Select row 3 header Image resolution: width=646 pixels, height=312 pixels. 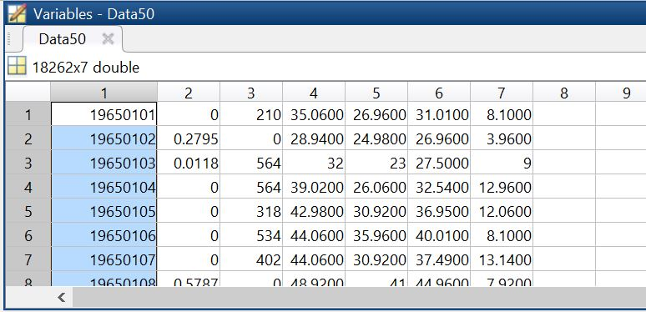pyautogui.click(x=28, y=163)
